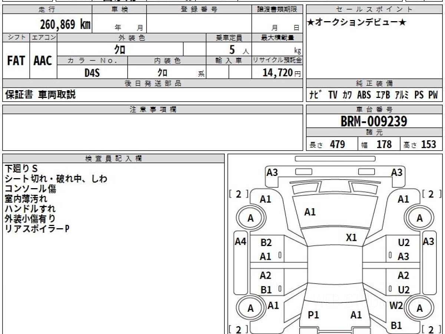This screenshot has width=445, height=334.
Task: Click the PS equipment item
Action: pos(419,95)
